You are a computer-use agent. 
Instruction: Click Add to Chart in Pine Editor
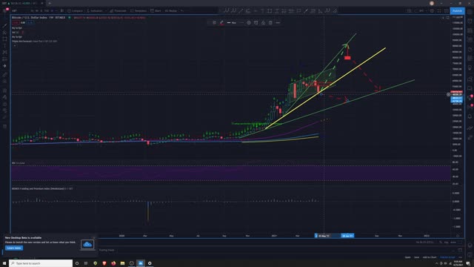(x=430, y=257)
